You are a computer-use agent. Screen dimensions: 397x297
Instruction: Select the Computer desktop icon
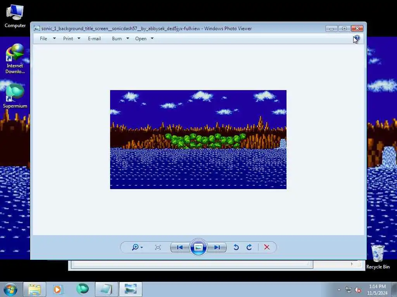(15, 15)
